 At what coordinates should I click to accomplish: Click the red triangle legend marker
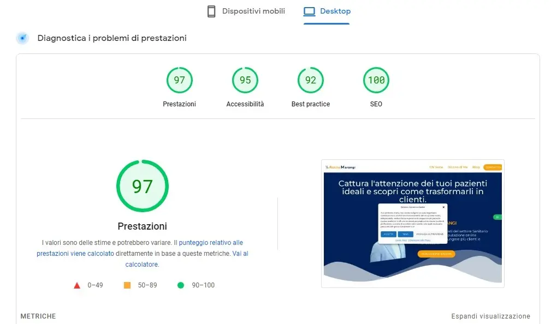[77, 285]
